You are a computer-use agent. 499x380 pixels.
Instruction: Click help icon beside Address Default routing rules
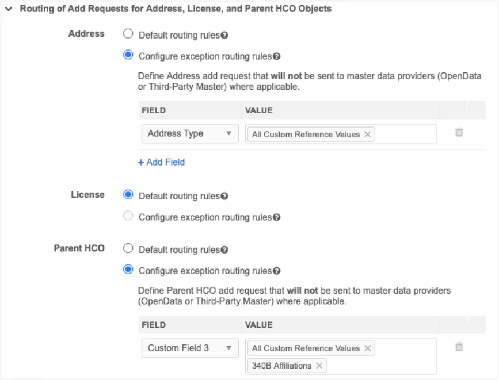tap(224, 35)
